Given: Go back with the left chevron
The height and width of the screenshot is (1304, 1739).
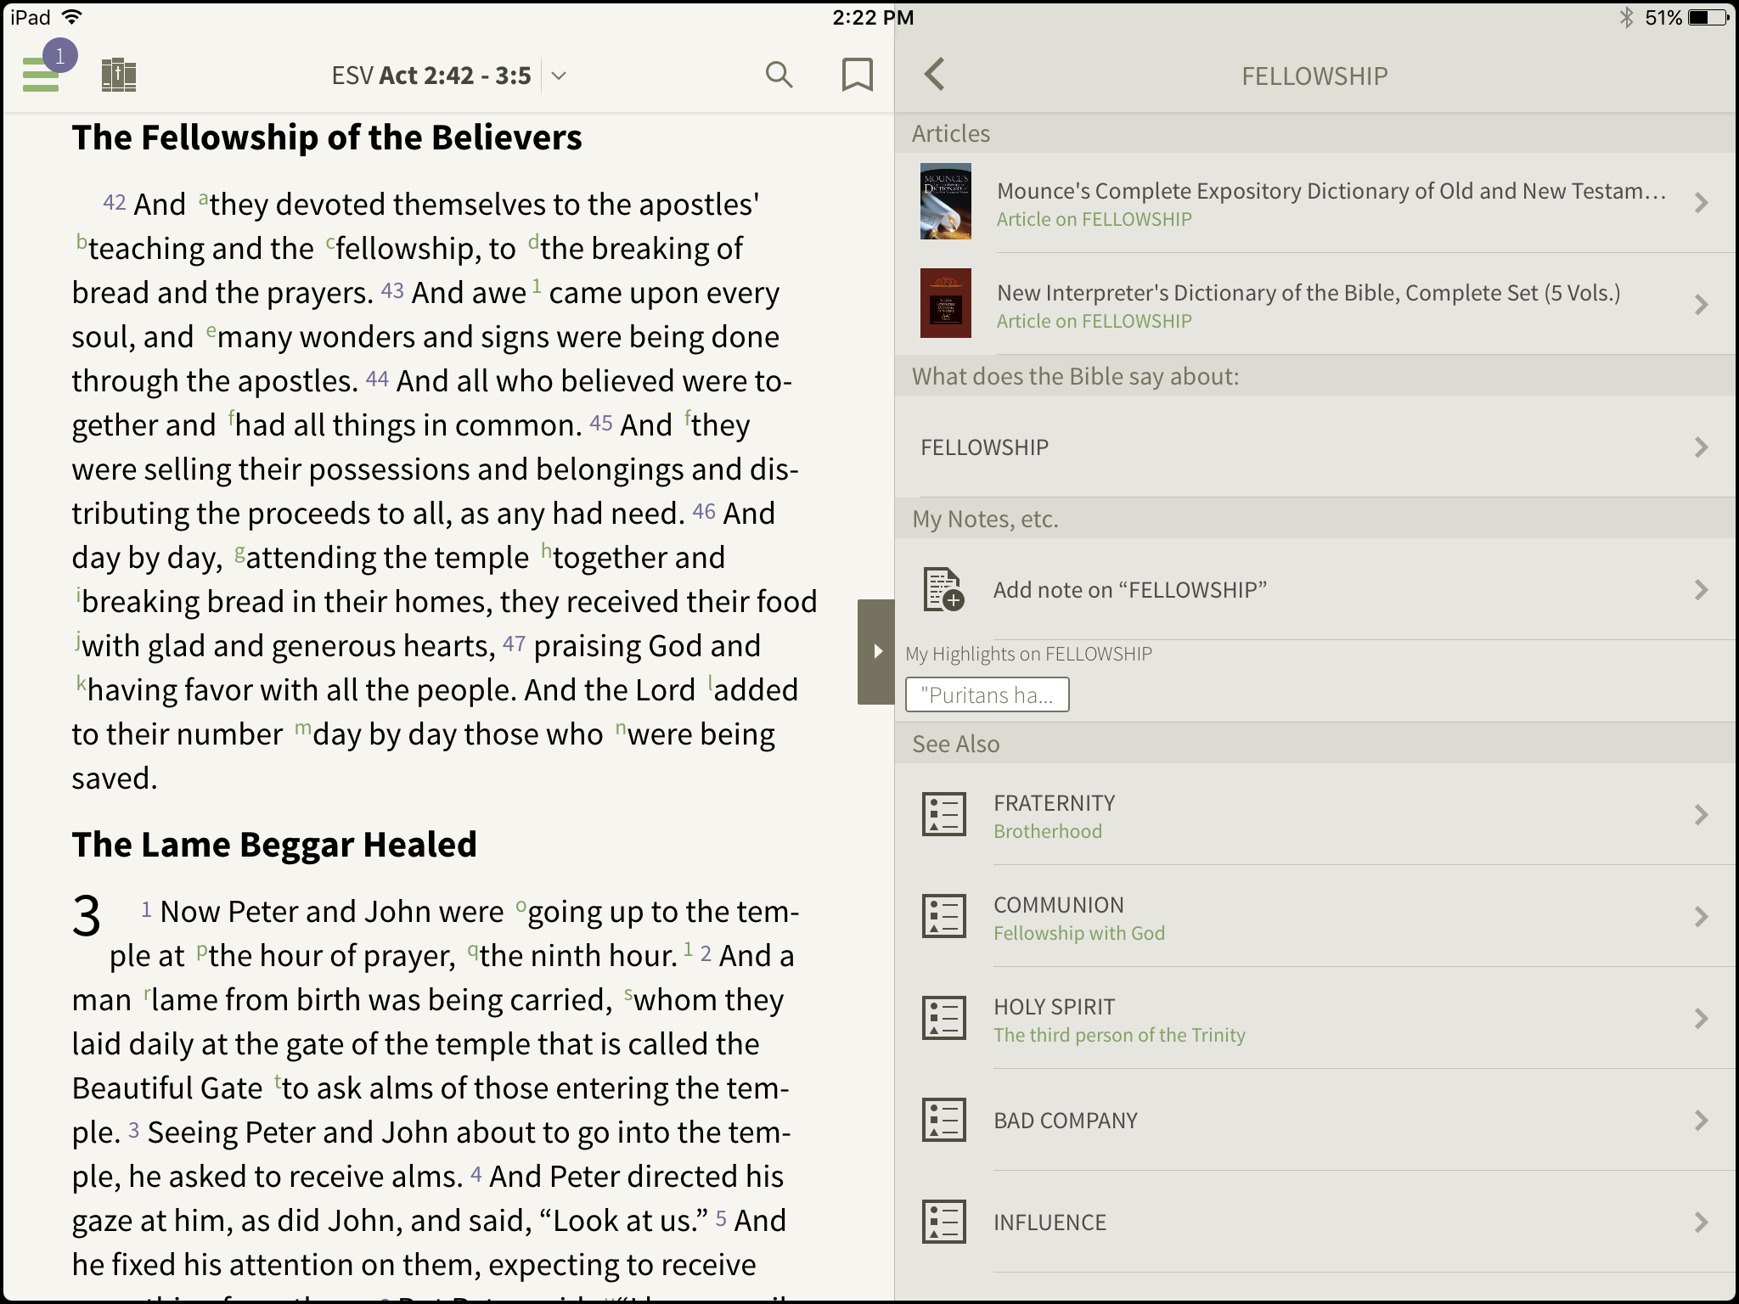Looking at the screenshot, I should tap(934, 75).
